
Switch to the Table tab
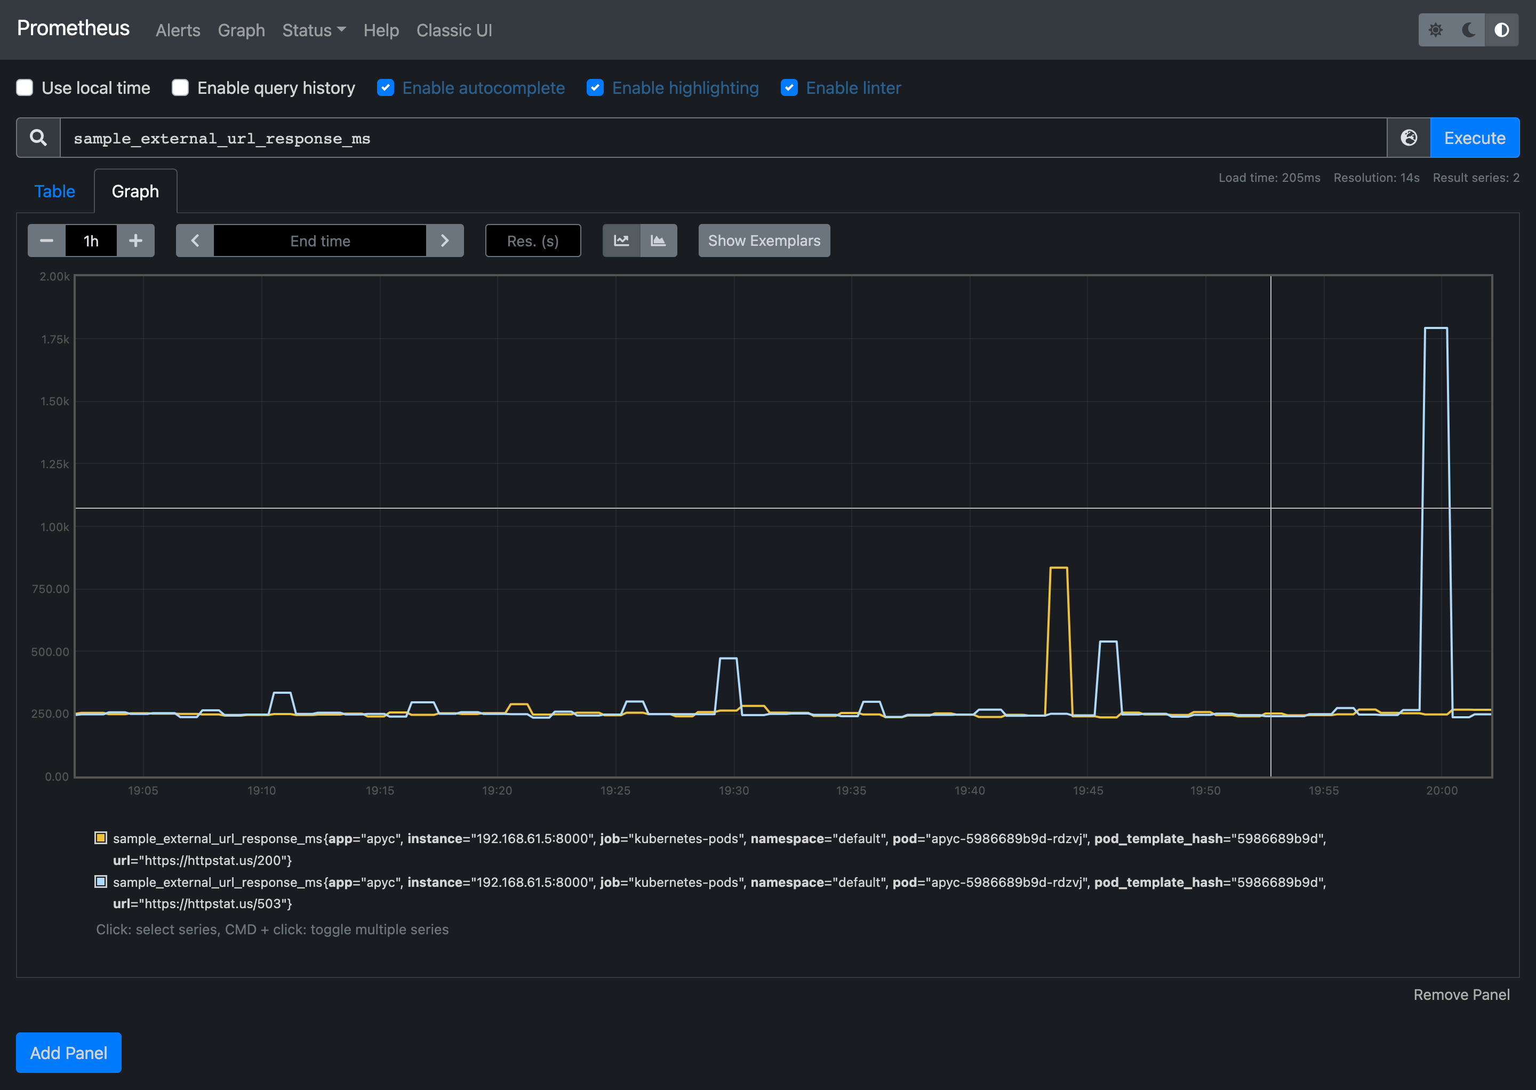coord(54,191)
